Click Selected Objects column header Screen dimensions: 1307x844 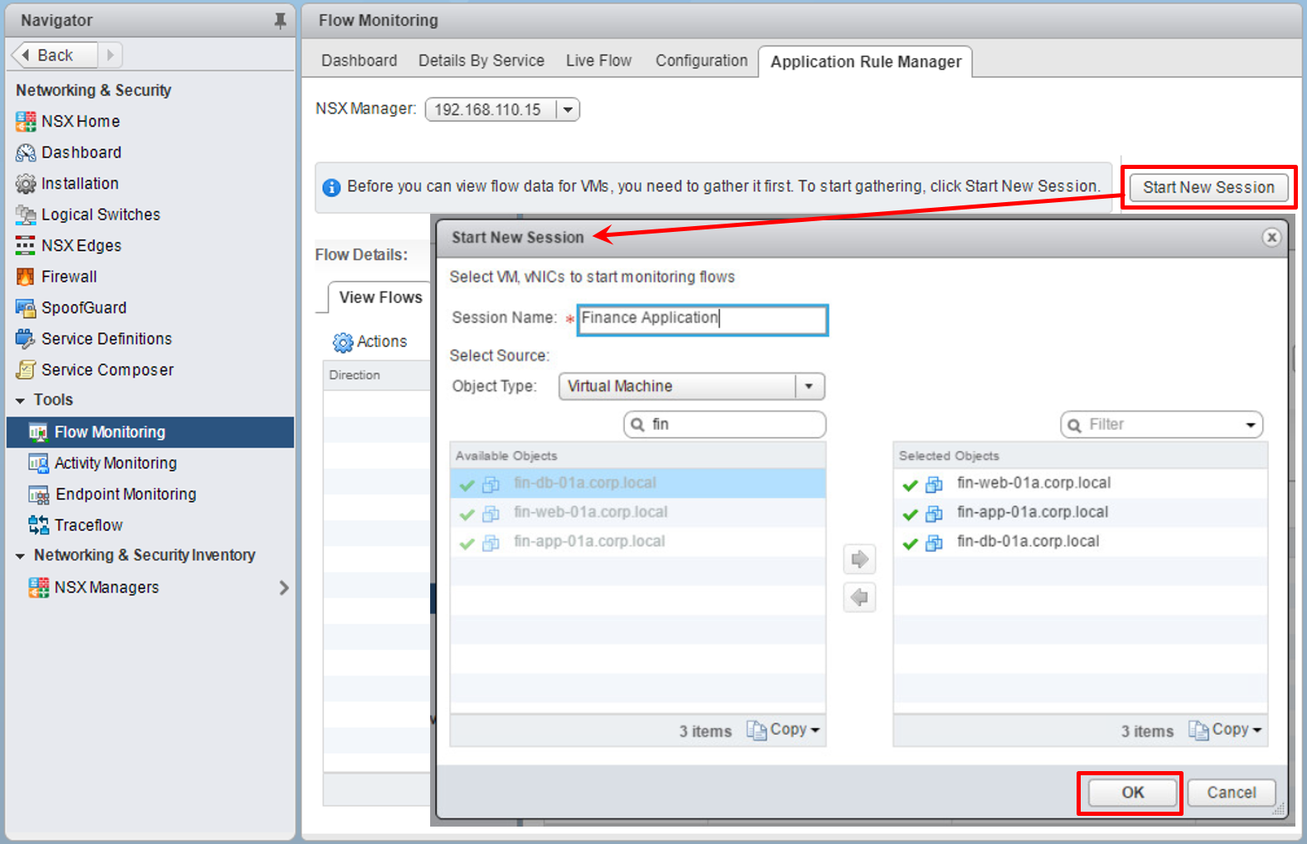pos(1080,456)
